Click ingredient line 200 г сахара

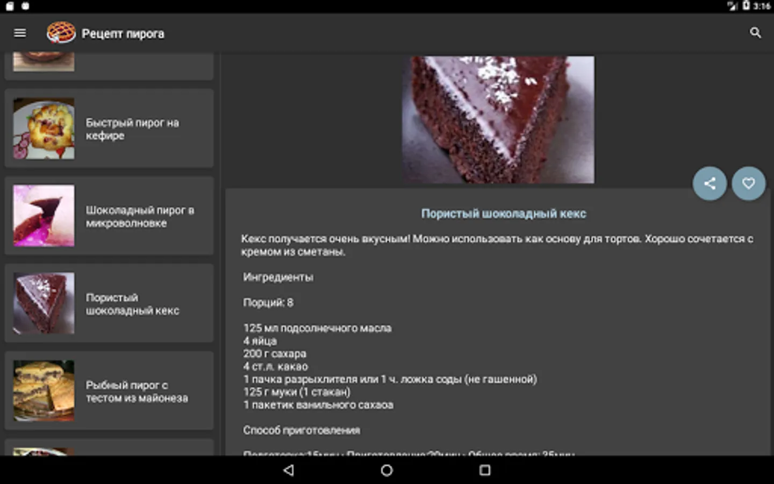275,354
